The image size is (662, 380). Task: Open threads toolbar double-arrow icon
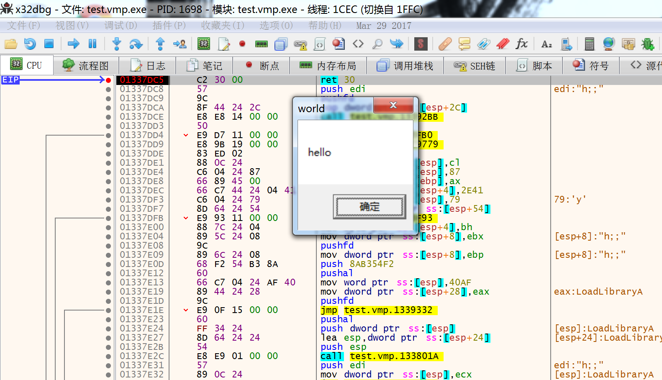coord(397,44)
